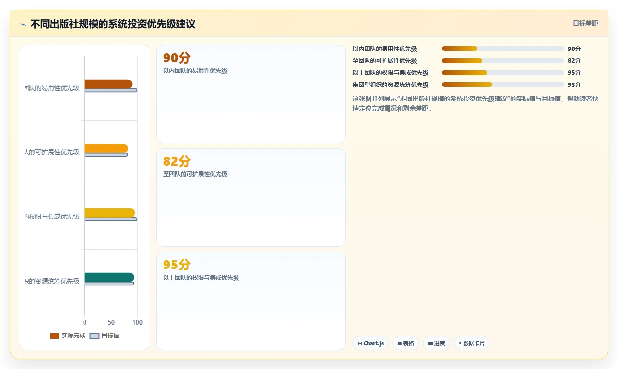The image size is (618, 369).
Task: Click the 集团型组织的资源统筹优先级 progress label
Action: click(x=390, y=84)
